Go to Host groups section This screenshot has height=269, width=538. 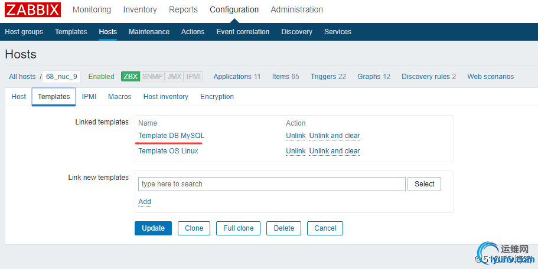pyautogui.click(x=24, y=32)
